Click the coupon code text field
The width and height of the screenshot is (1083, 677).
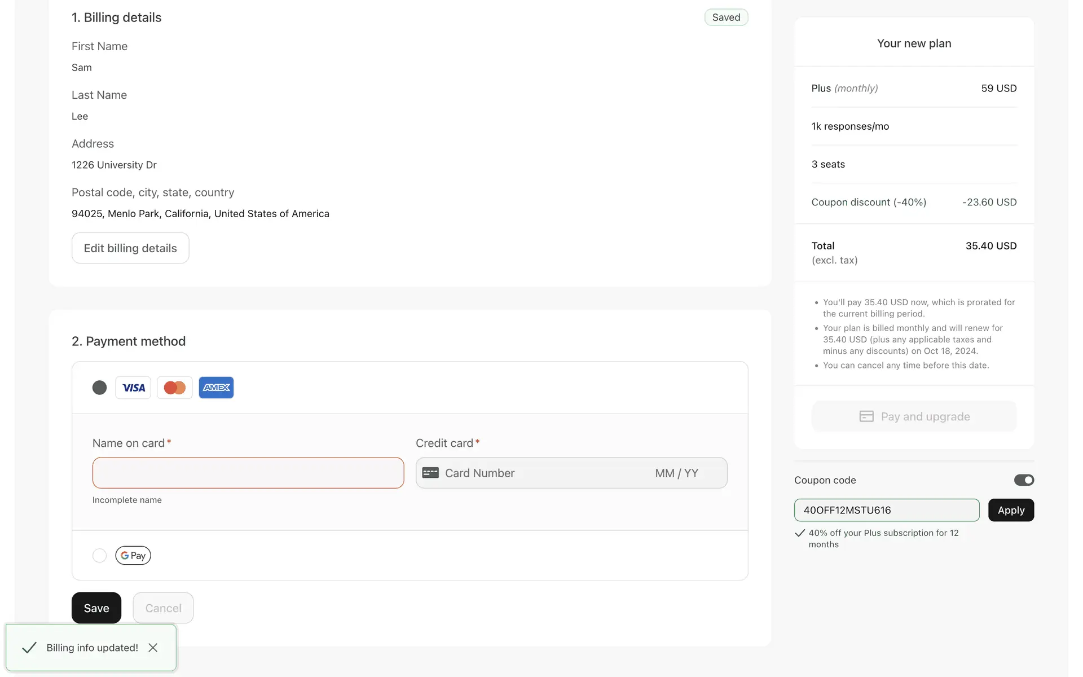[x=887, y=510]
